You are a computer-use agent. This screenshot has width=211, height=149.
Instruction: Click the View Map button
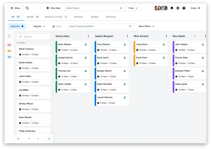[x=53, y=8]
